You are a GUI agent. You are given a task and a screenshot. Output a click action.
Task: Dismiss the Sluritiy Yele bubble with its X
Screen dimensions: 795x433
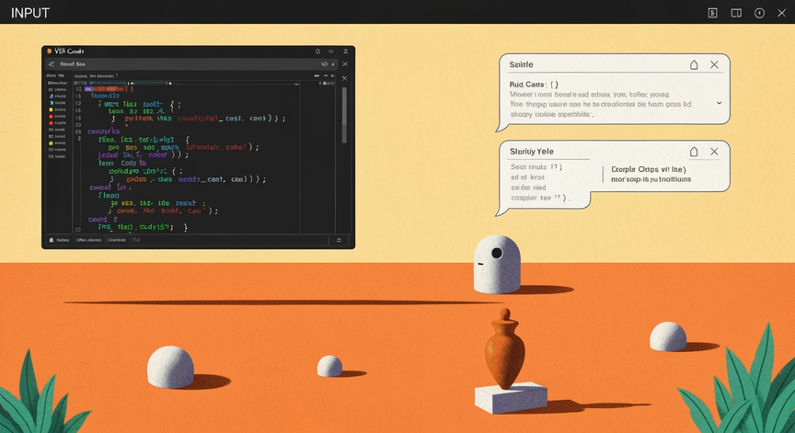(714, 152)
